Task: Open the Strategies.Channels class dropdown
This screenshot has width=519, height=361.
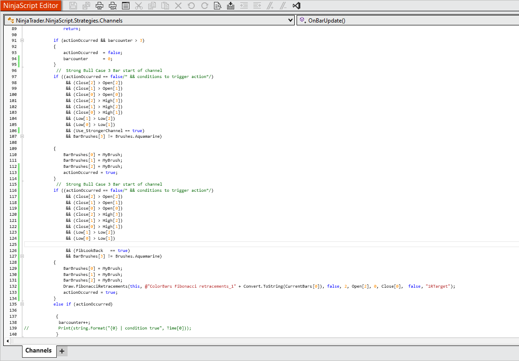Action: (x=290, y=20)
